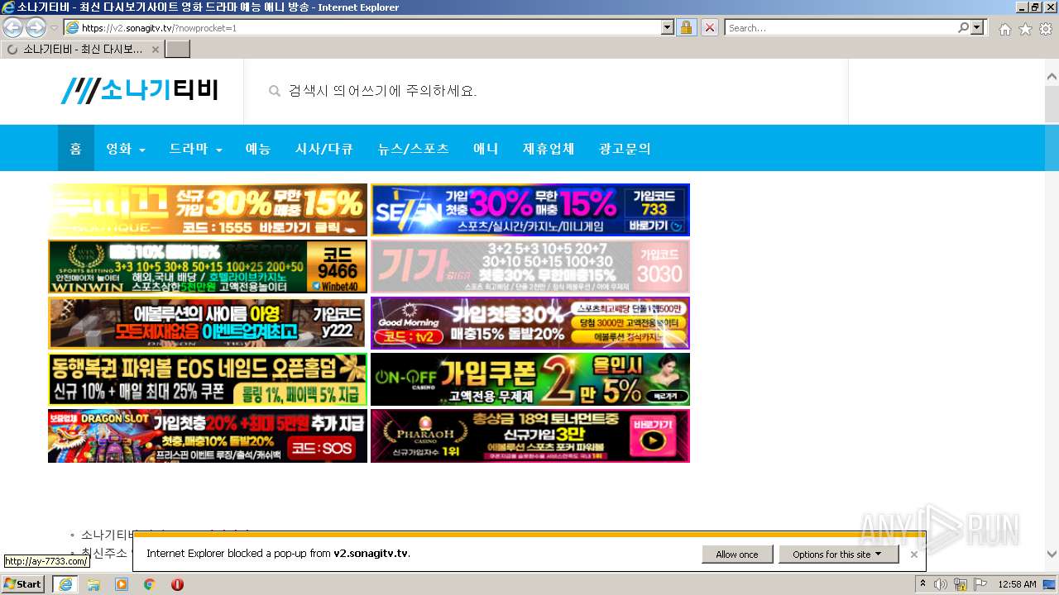
Task: Click the page scrollbar up arrow
Action: point(1052,77)
